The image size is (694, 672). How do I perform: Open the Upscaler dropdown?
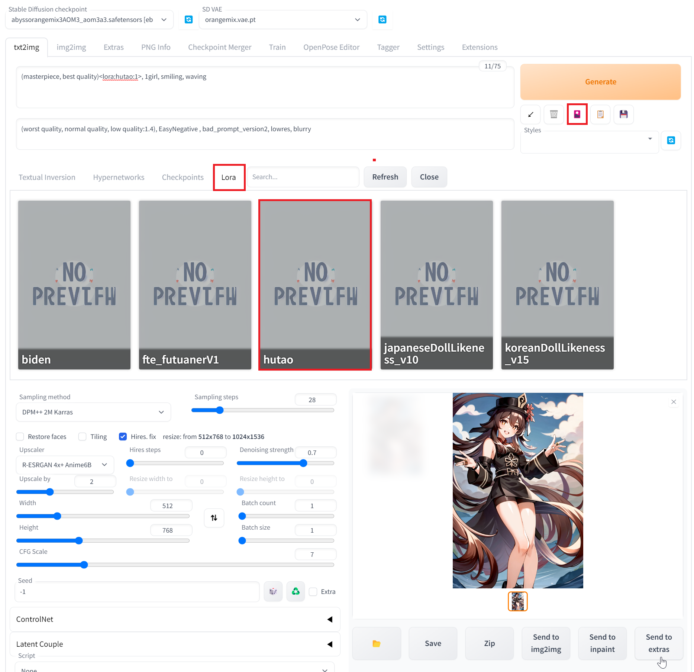coord(65,465)
